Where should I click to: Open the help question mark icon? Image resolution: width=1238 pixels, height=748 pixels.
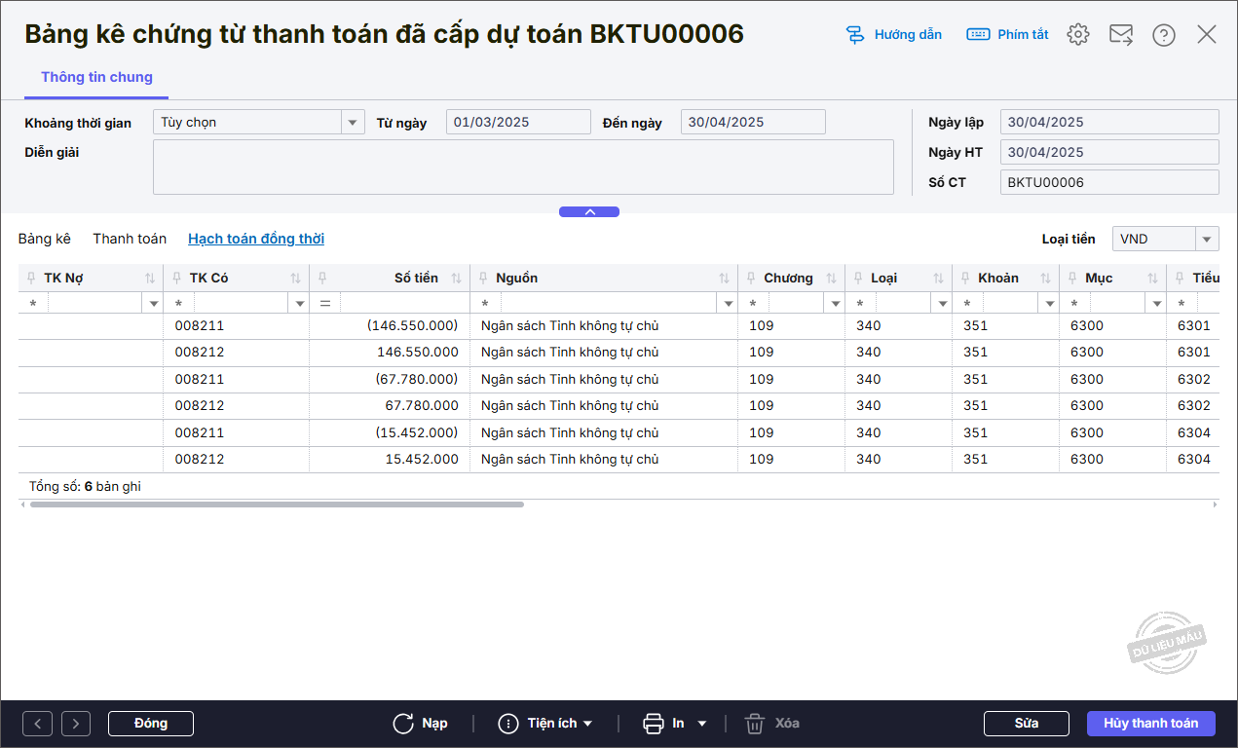tap(1163, 35)
